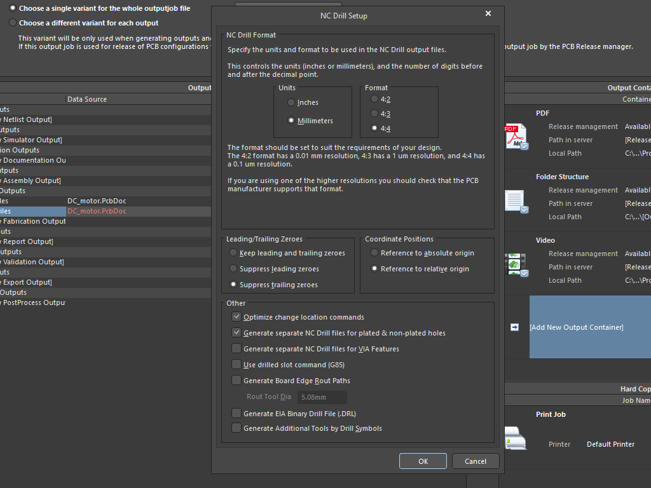This screenshot has height=488, width=651.
Task: Cancel the NC Drill Setup dialog
Action: [x=476, y=461]
